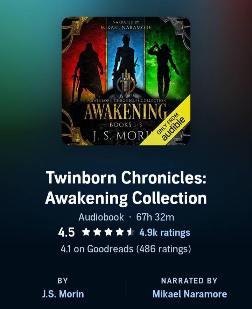Open author J.S. Morin's page
Screen dimensions: 252x309
(63, 294)
